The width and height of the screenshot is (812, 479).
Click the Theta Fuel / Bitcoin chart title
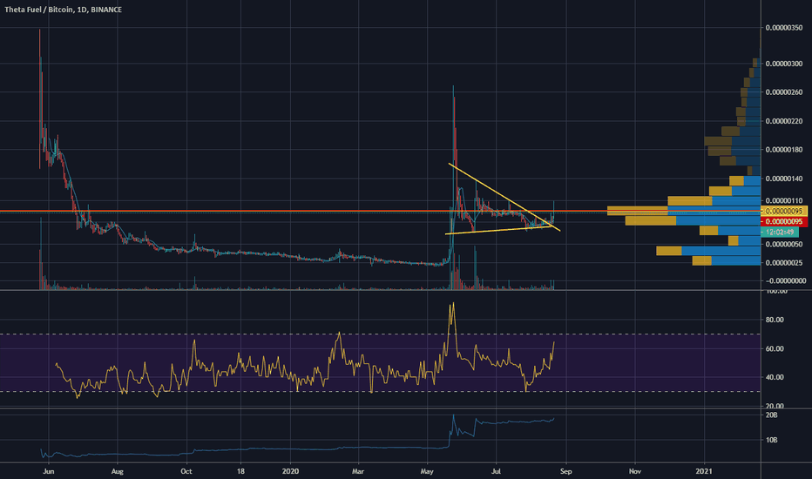tap(64, 10)
